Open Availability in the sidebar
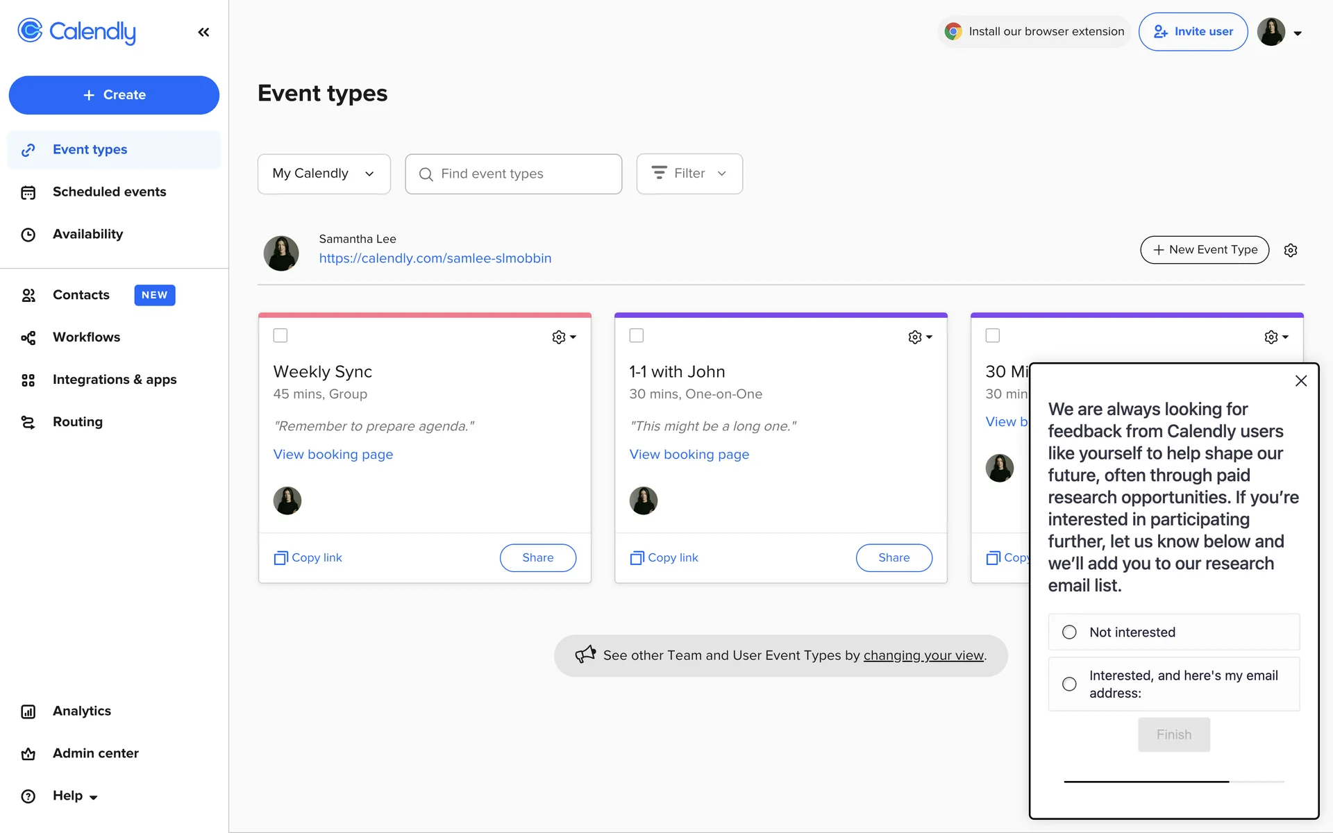 click(87, 235)
